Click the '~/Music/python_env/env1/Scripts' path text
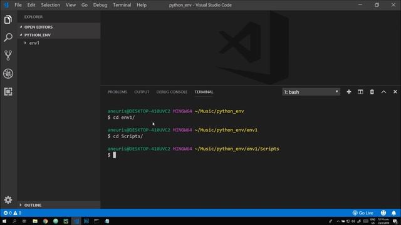 tap(237, 149)
